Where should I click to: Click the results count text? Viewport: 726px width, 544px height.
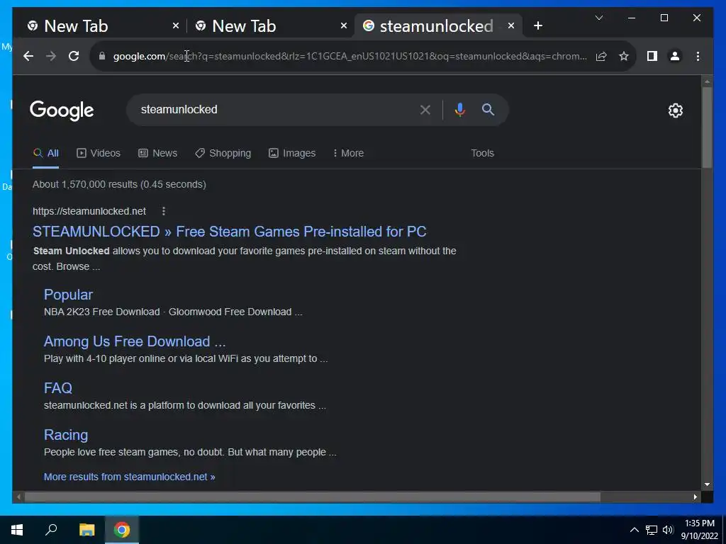coord(119,184)
